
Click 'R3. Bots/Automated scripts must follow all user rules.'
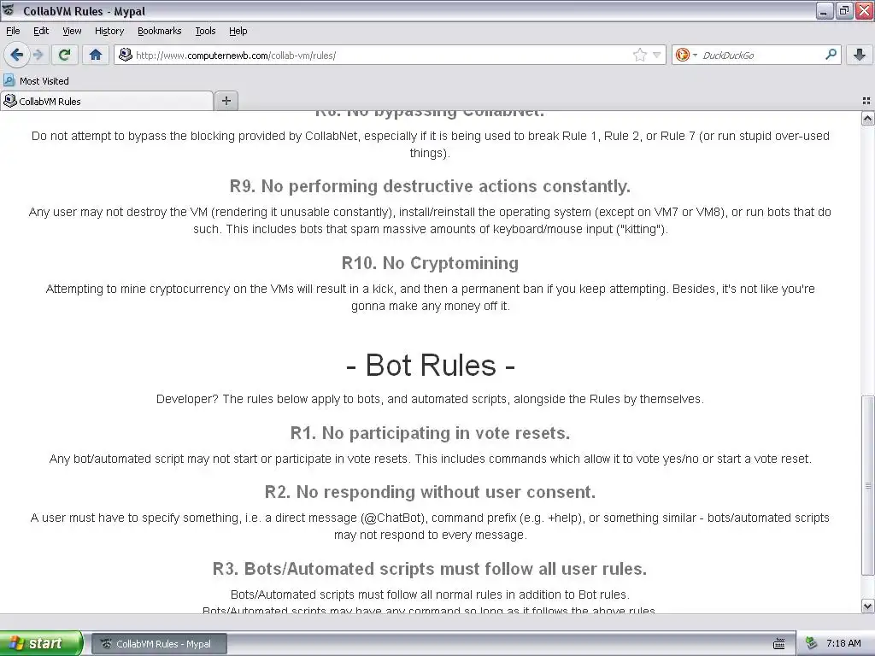pyautogui.click(x=430, y=569)
